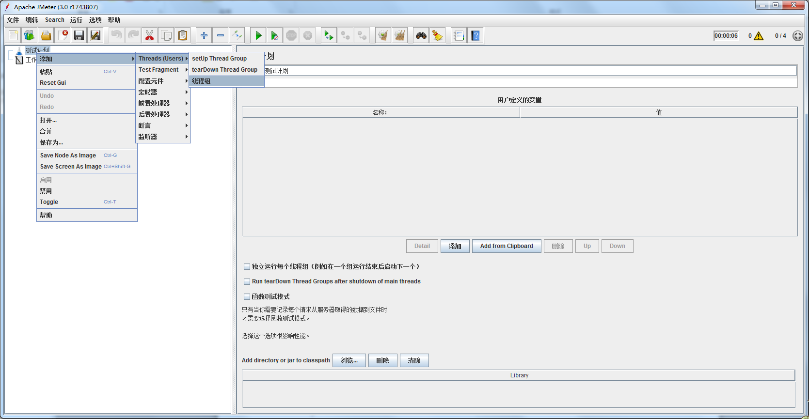The image size is (809, 419).
Task: Expand 定时器 submenu
Action: coord(163,92)
